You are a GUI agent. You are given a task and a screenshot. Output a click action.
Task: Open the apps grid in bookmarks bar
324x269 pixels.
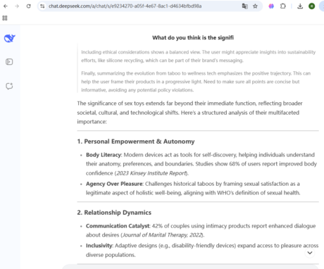tap(5, 18)
